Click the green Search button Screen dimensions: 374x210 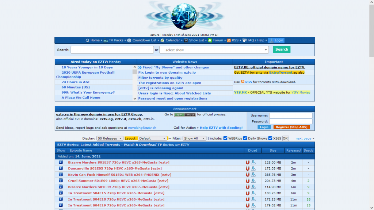(282, 50)
